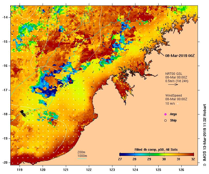This screenshot has height=174, width=209.
Task: Click the color bar value 29
Action: [149, 159]
